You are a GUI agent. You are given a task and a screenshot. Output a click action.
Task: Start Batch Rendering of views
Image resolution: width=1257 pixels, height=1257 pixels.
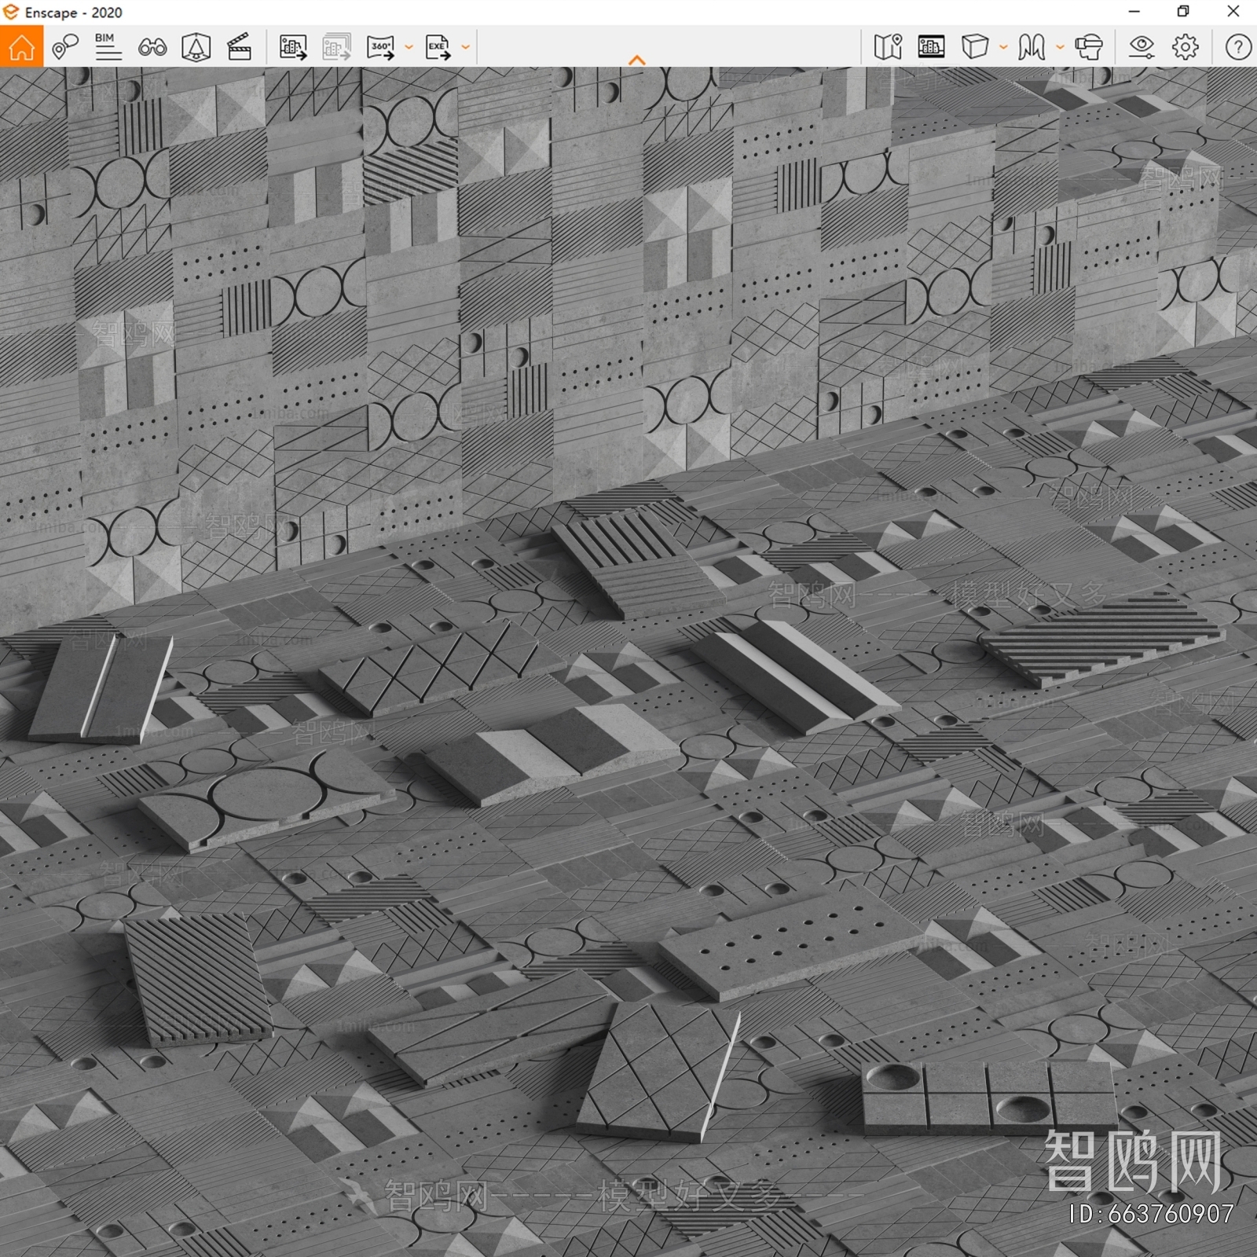point(336,47)
